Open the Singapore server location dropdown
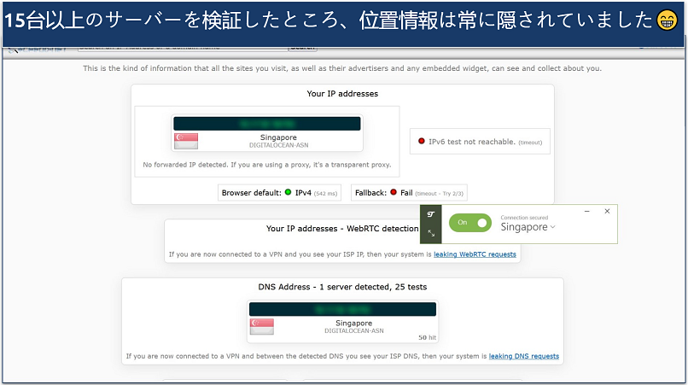The height and width of the screenshot is (385, 688). click(x=528, y=228)
